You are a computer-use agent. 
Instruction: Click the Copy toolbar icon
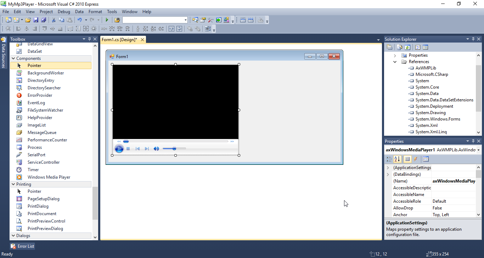coord(61,20)
